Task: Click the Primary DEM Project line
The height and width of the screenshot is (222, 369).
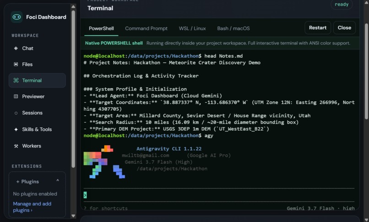Action: [x=176, y=129]
